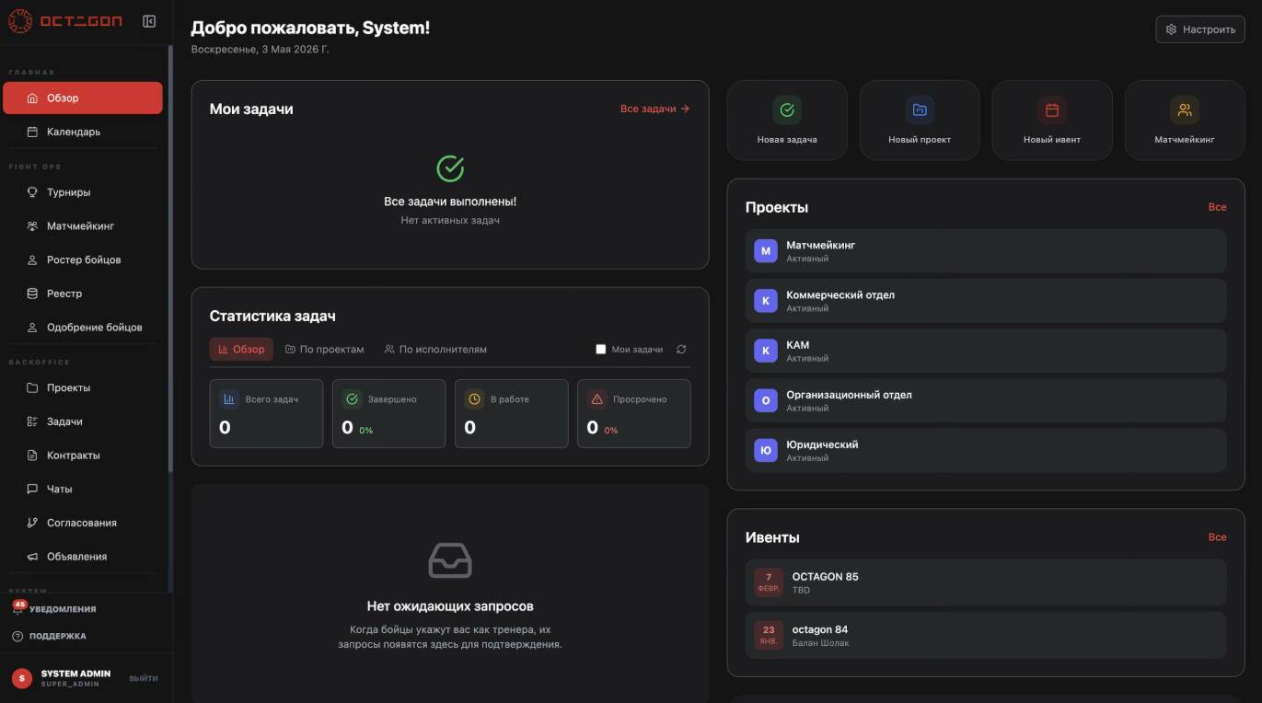Click the 23 Янв. date badge

(x=769, y=636)
